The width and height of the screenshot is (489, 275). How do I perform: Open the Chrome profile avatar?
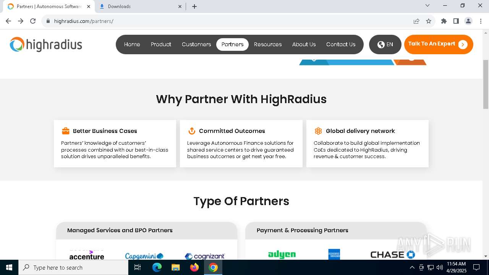[468, 21]
